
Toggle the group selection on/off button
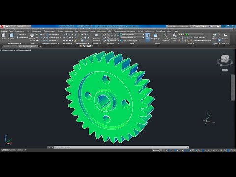tap(219, 40)
